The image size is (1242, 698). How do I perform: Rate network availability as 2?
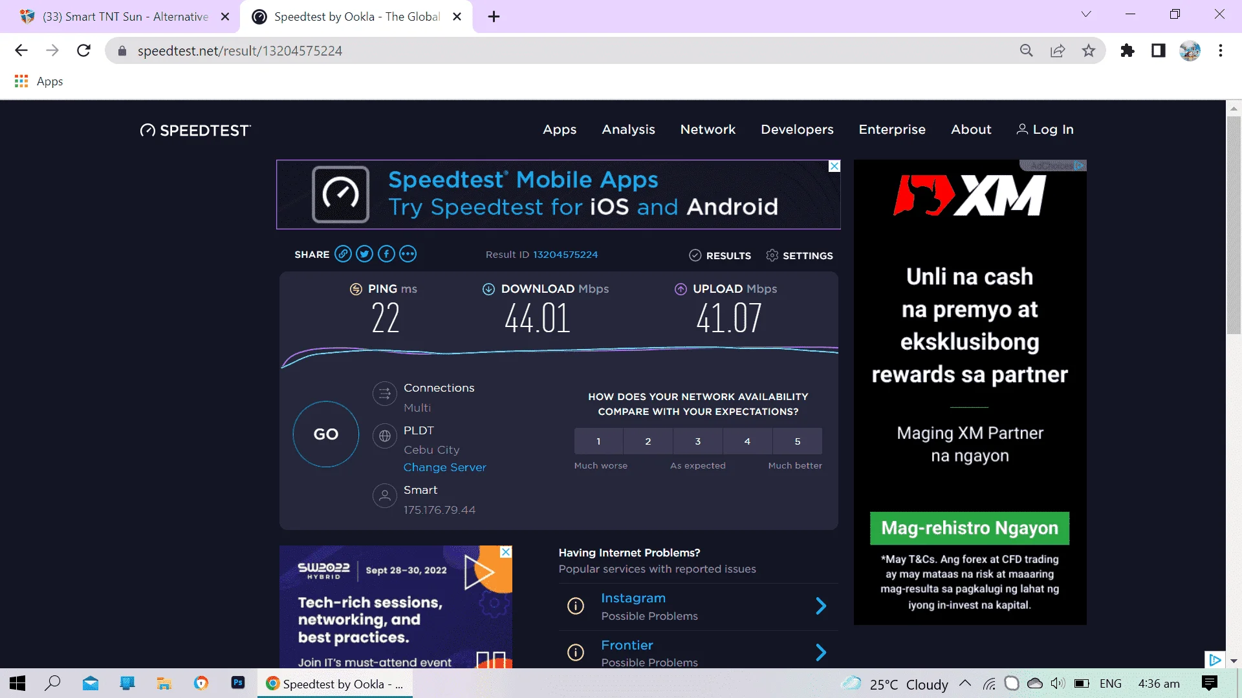tap(648, 441)
